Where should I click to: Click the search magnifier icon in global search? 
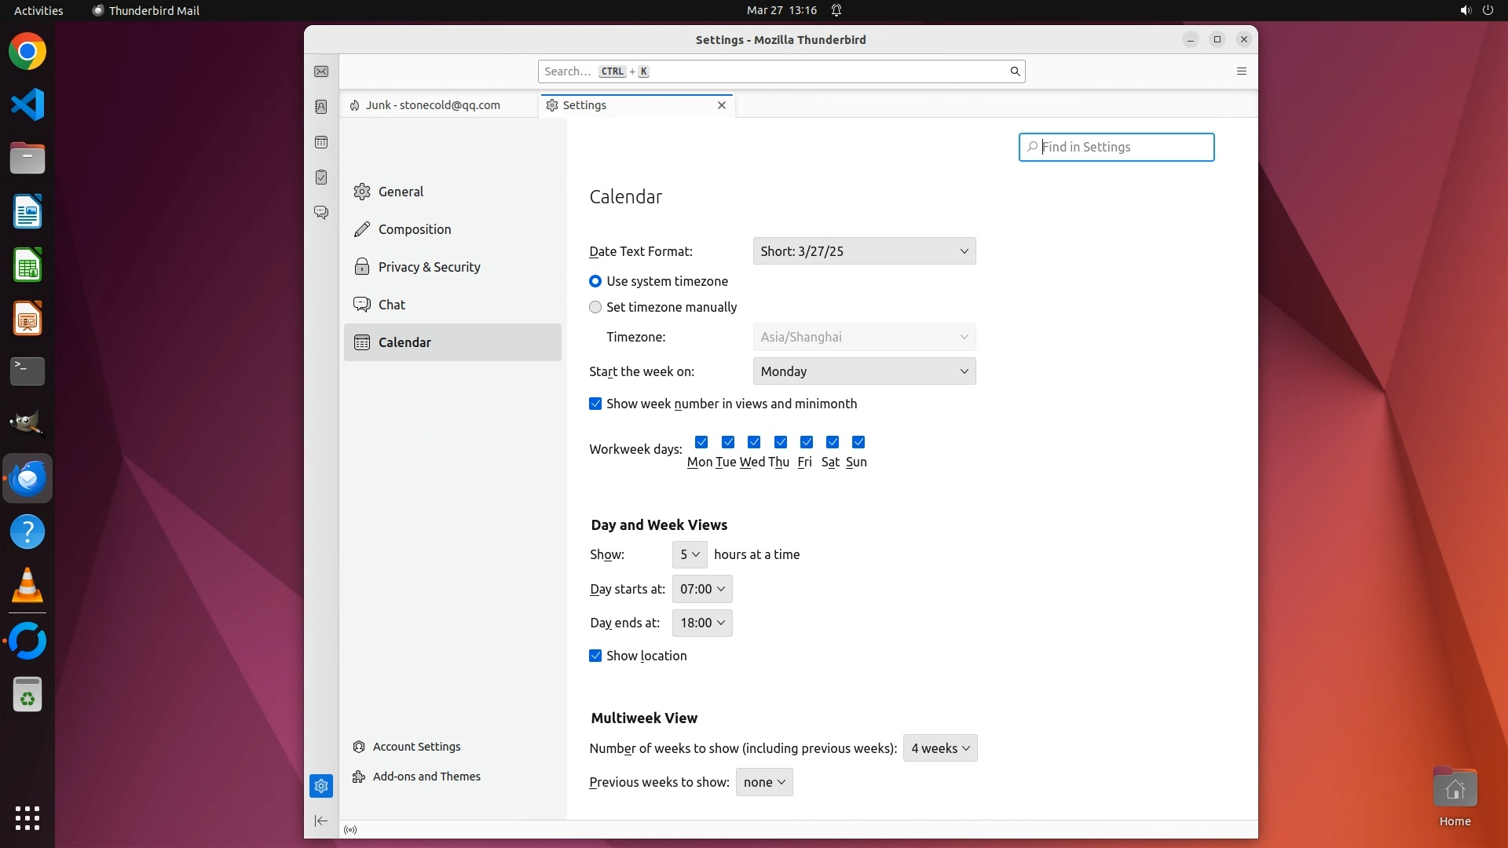pos(1015,71)
